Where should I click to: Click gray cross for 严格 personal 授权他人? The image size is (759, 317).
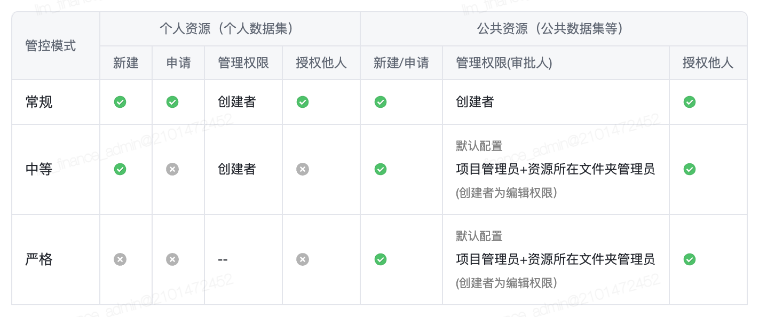[x=303, y=259]
